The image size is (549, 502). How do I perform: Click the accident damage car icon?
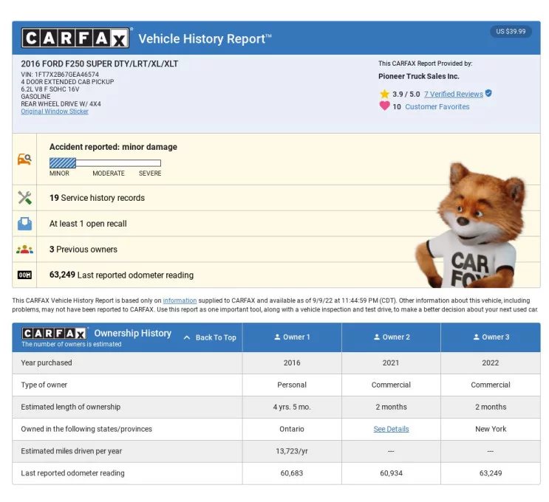(24, 159)
